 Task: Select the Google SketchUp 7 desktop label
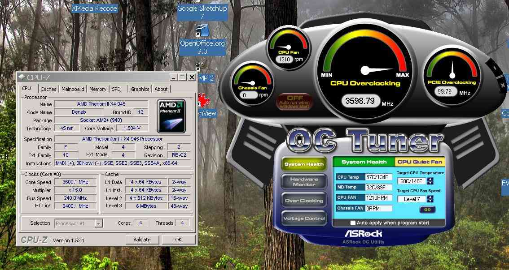[202, 12]
